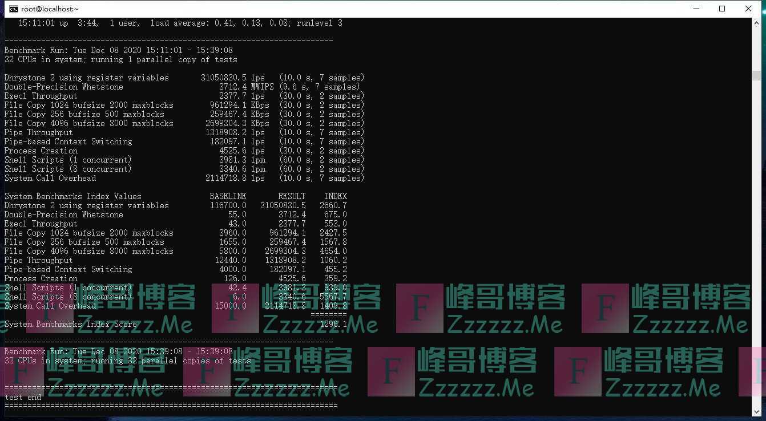Image resolution: width=766 pixels, height=421 pixels.
Task: Click Shell Scripts (8 concurrent) 3340.6 lpm value
Action: [x=242, y=169]
